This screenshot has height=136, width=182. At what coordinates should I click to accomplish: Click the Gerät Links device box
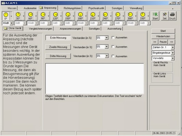click(162, 78)
